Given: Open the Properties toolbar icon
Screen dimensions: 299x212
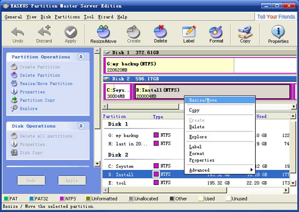Looking at the screenshot, I should pos(278,32).
